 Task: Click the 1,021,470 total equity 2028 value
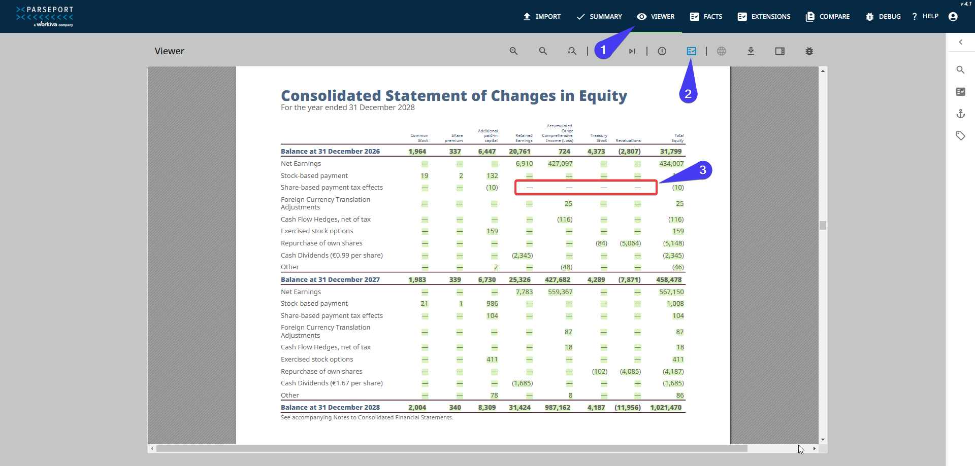pyautogui.click(x=666, y=408)
